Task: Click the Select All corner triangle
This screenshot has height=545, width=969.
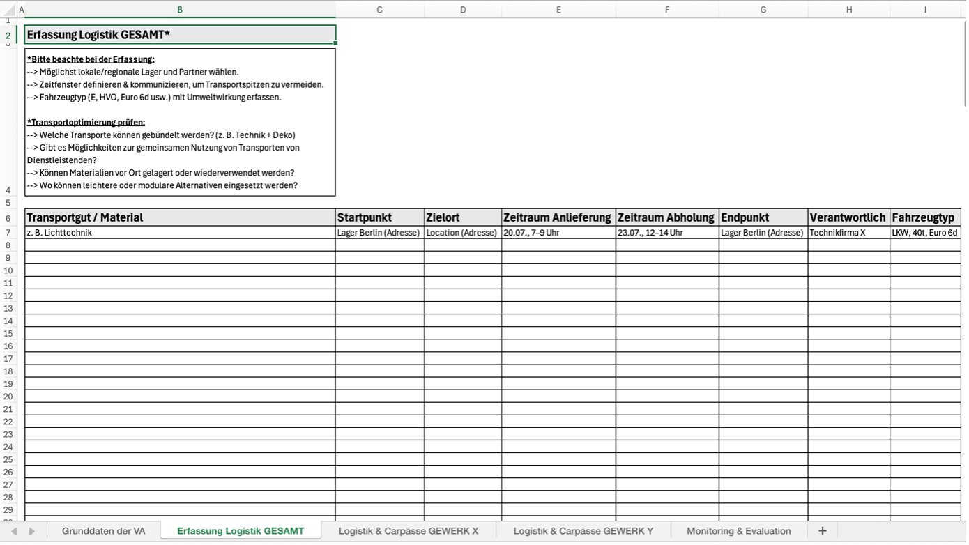Action: 9,10
